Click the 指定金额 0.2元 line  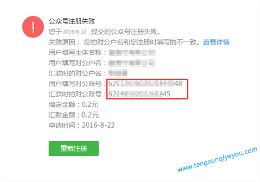point(73,105)
